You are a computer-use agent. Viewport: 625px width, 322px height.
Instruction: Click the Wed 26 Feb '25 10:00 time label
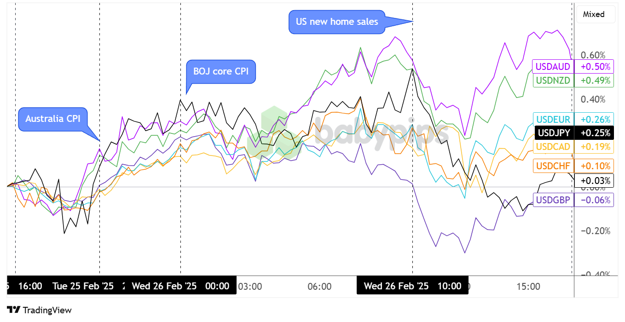(412, 286)
